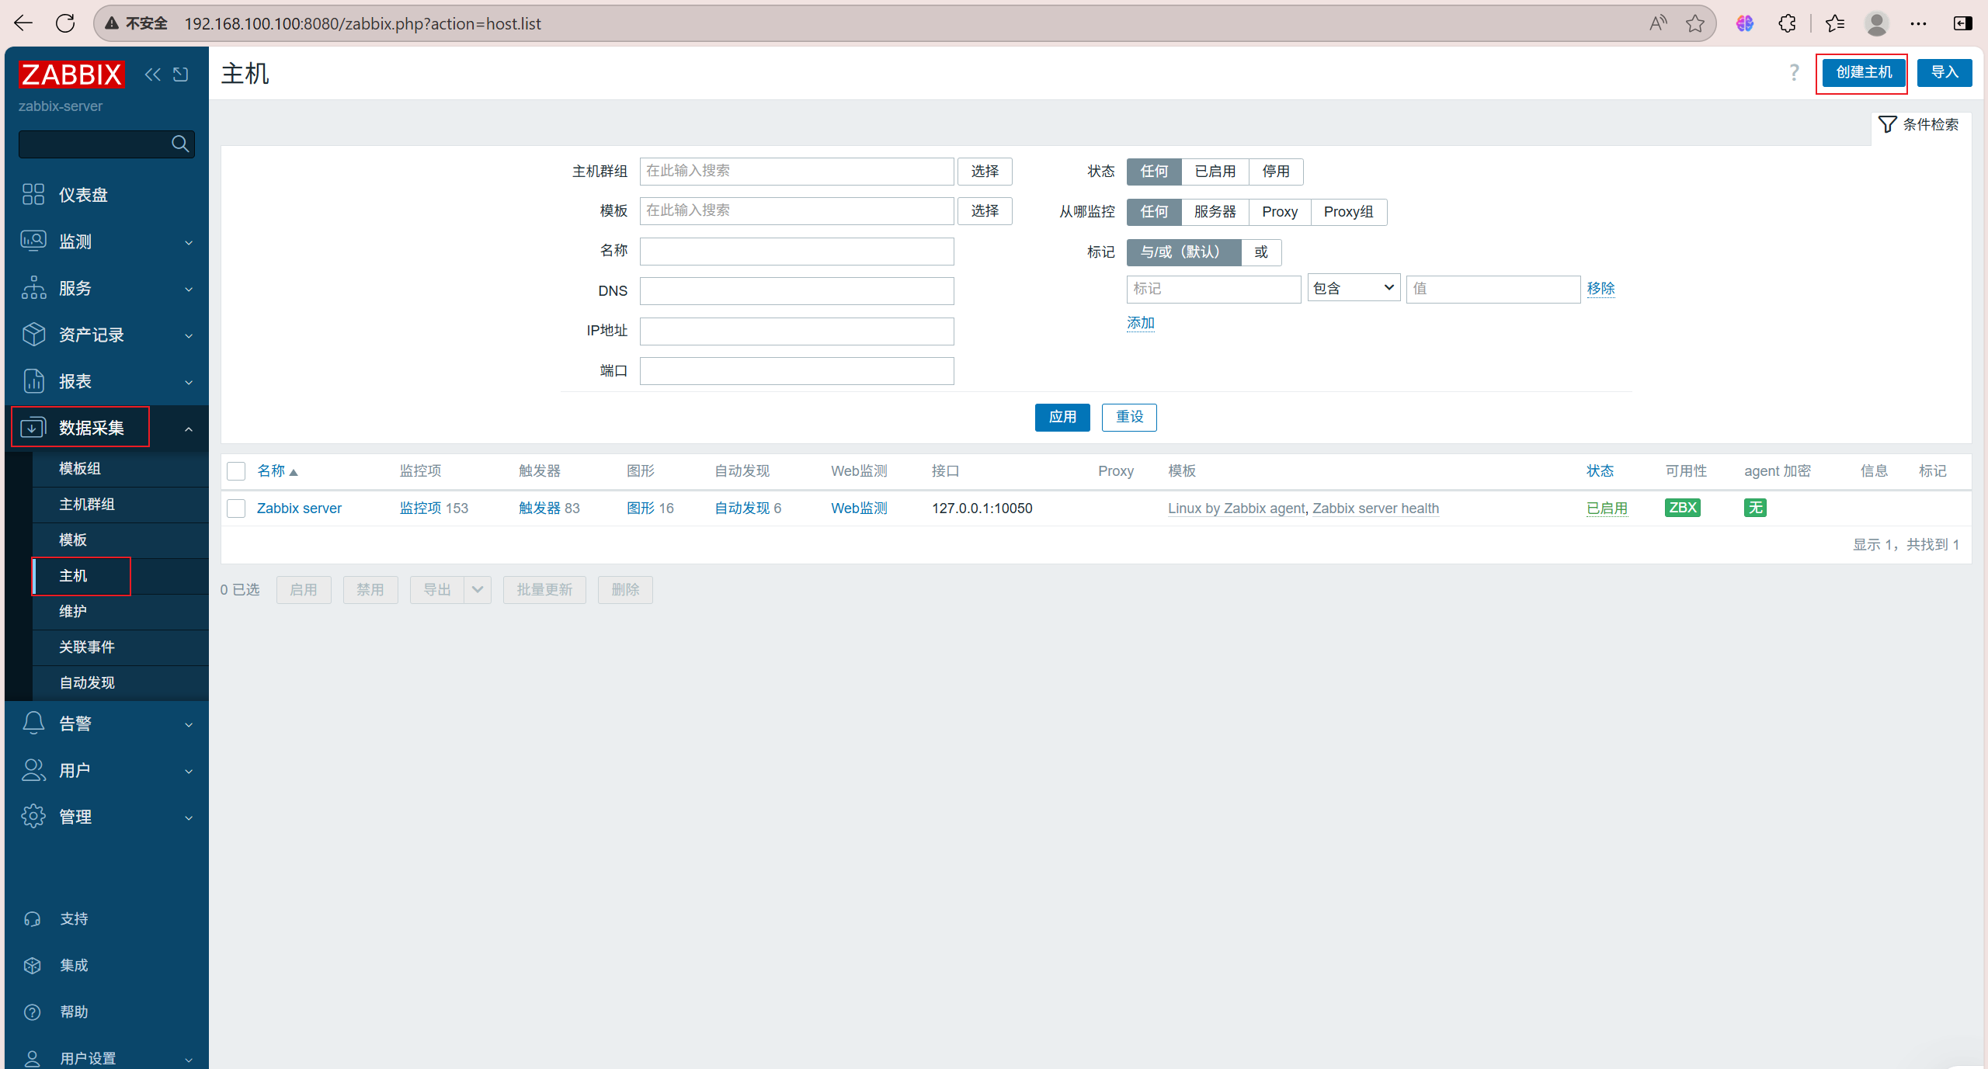Open the Dashboard (仪表盘) icon
Screen dimensions: 1988x1069
click(x=33, y=194)
